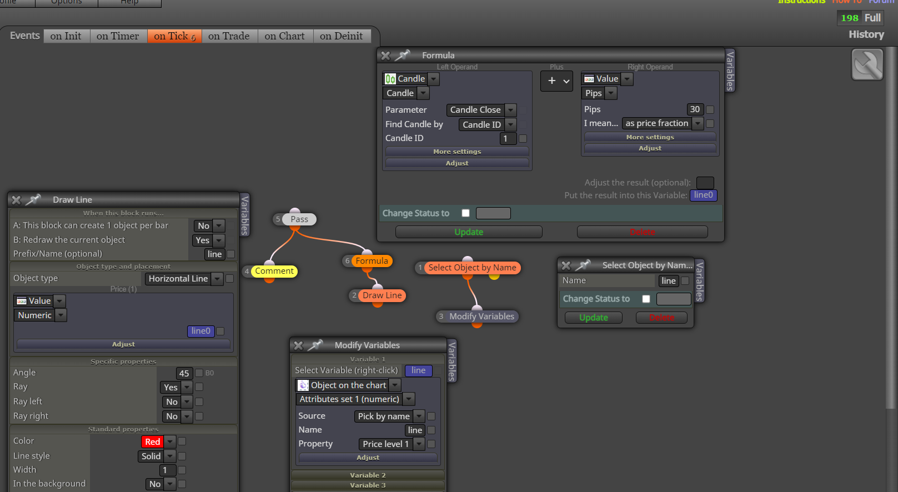Click Delete button in Select Object panel

click(661, 318)
